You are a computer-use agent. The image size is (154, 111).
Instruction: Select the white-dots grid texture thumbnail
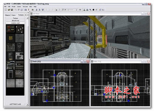pos(19,29)
